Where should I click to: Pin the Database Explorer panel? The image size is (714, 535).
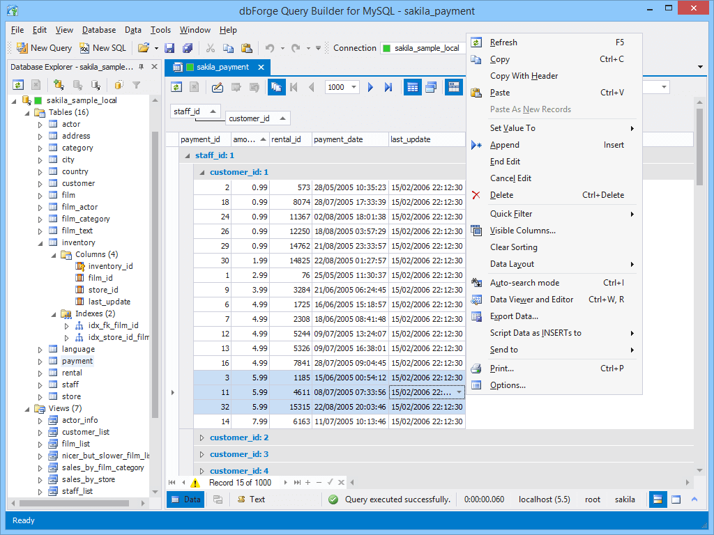click(141, 67)
